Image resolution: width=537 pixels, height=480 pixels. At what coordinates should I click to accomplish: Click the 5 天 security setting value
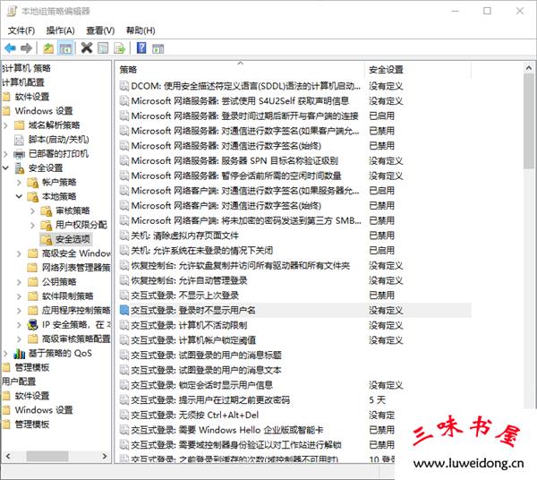tap(377, 400)
